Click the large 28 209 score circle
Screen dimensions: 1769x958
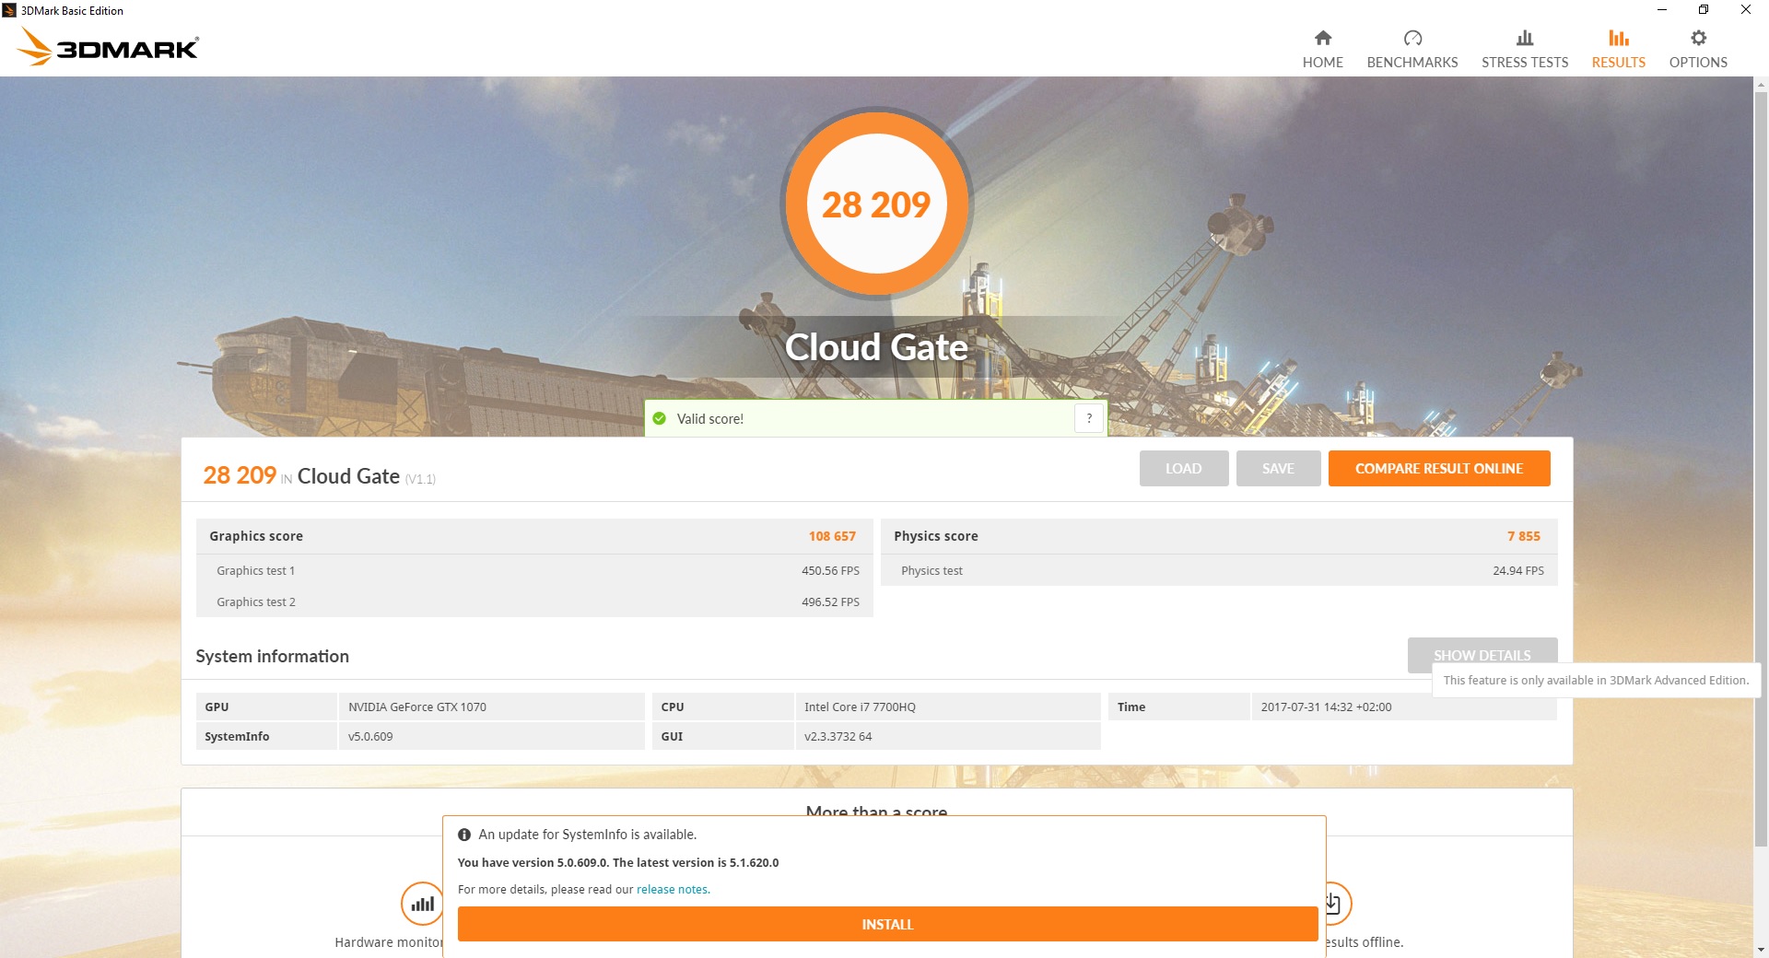[876, 204]
